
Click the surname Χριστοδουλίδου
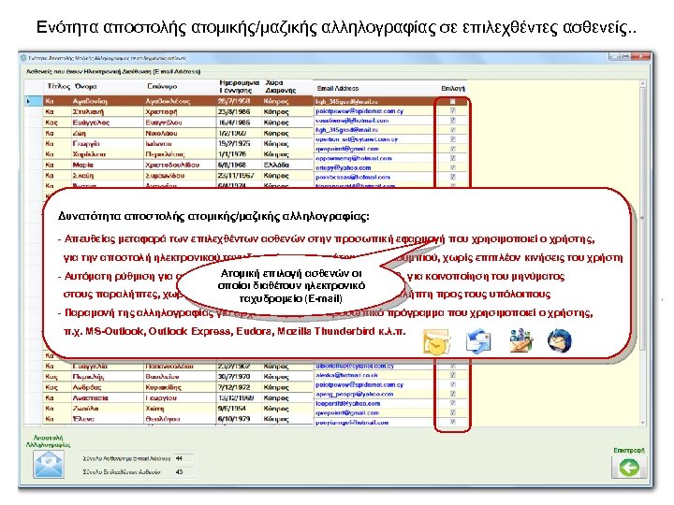point(172,165)
